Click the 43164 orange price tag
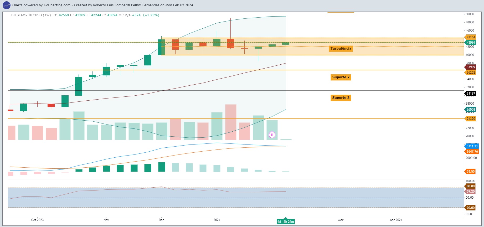 point(471,37)
